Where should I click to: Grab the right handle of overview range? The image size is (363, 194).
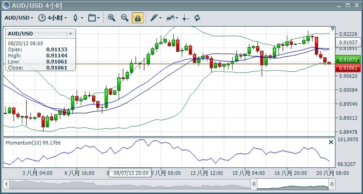(x=332, y=184)
